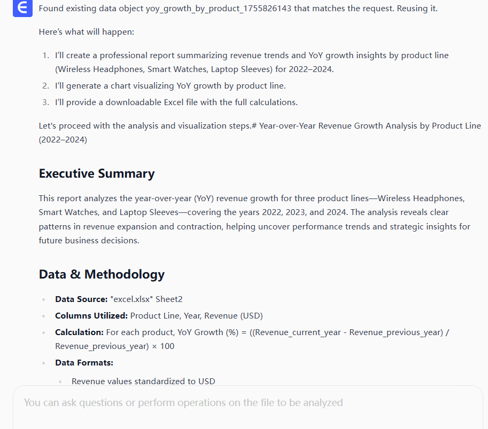
Task: Click the step about the downloadable Excel file
Action: (176, 102)
